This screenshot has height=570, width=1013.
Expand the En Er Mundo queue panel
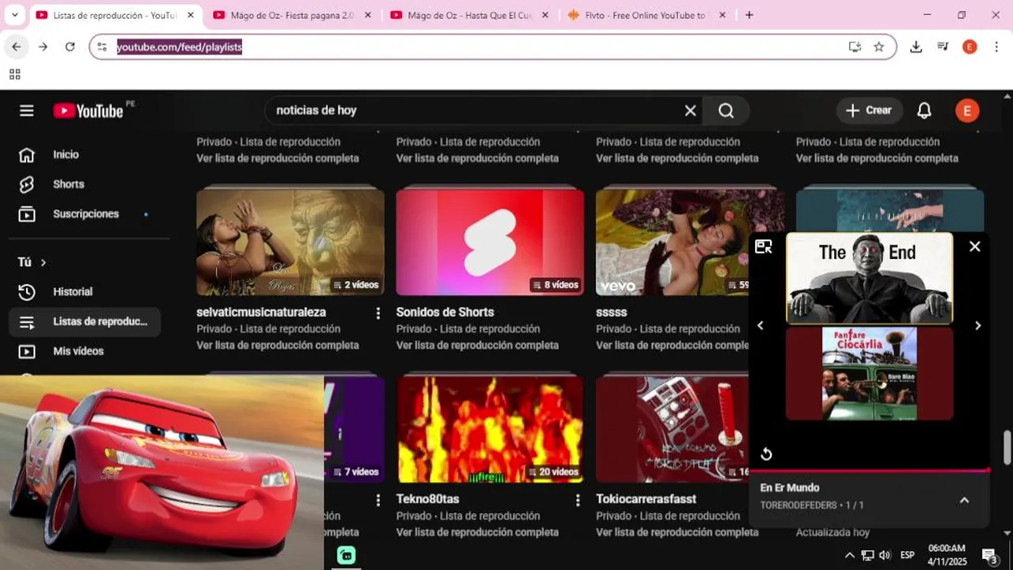pos(964,500)
